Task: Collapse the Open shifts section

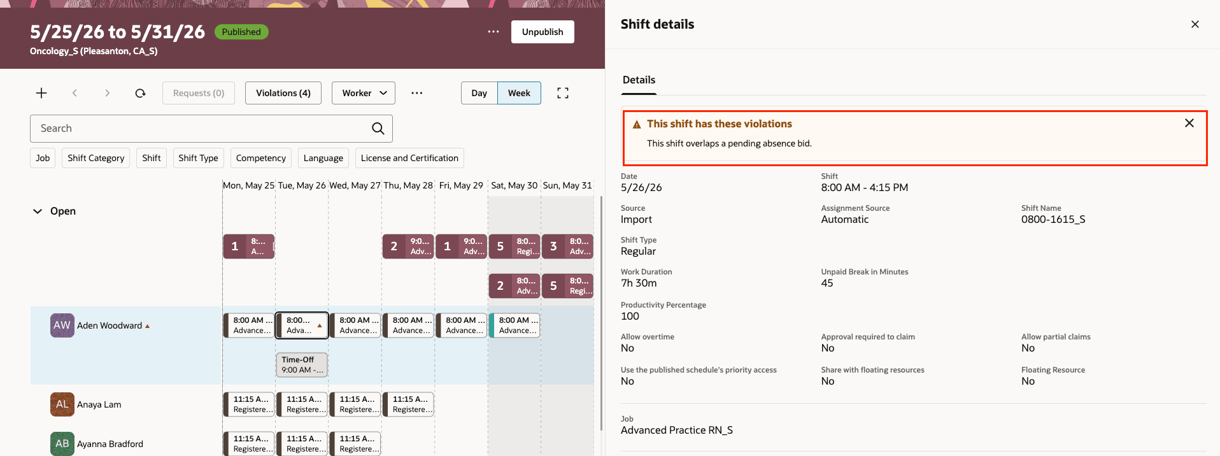Action: pyautogui.click(x=38, y=211)
